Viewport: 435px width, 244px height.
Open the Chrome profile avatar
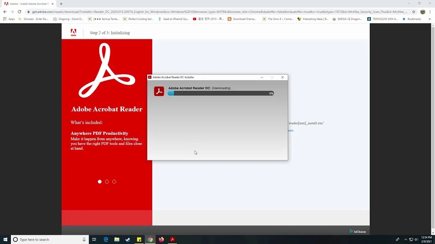423,12
